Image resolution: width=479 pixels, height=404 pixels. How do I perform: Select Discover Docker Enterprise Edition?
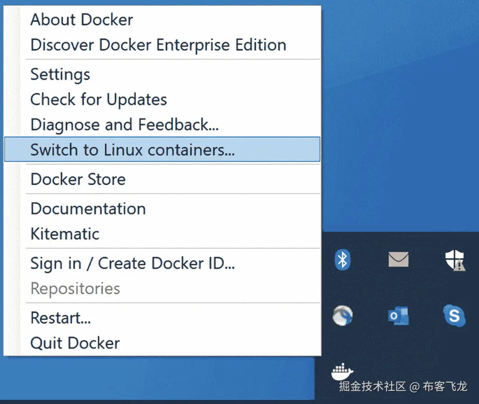162,45
